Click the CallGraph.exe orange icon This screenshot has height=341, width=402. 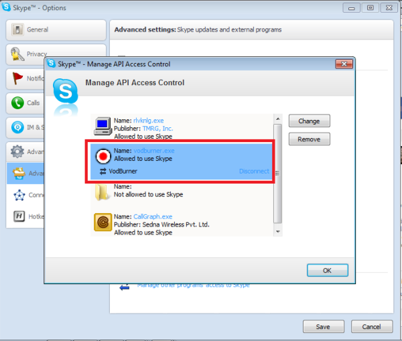(x=103, y=222)
